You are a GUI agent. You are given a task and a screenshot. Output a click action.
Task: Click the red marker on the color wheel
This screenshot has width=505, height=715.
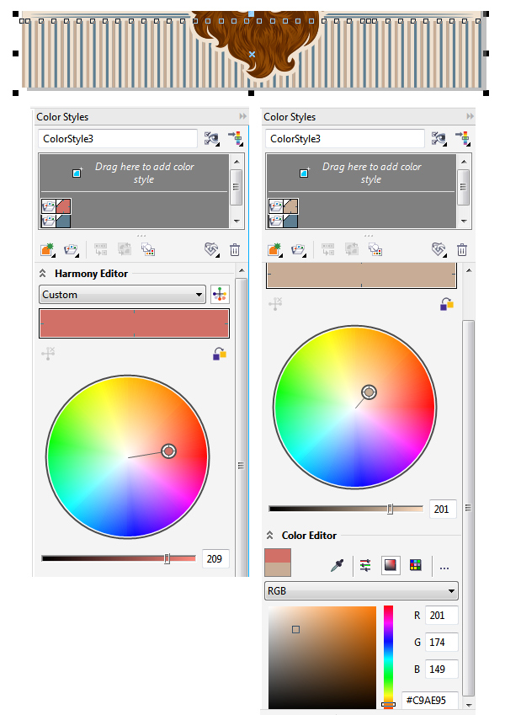coord(168,451)
